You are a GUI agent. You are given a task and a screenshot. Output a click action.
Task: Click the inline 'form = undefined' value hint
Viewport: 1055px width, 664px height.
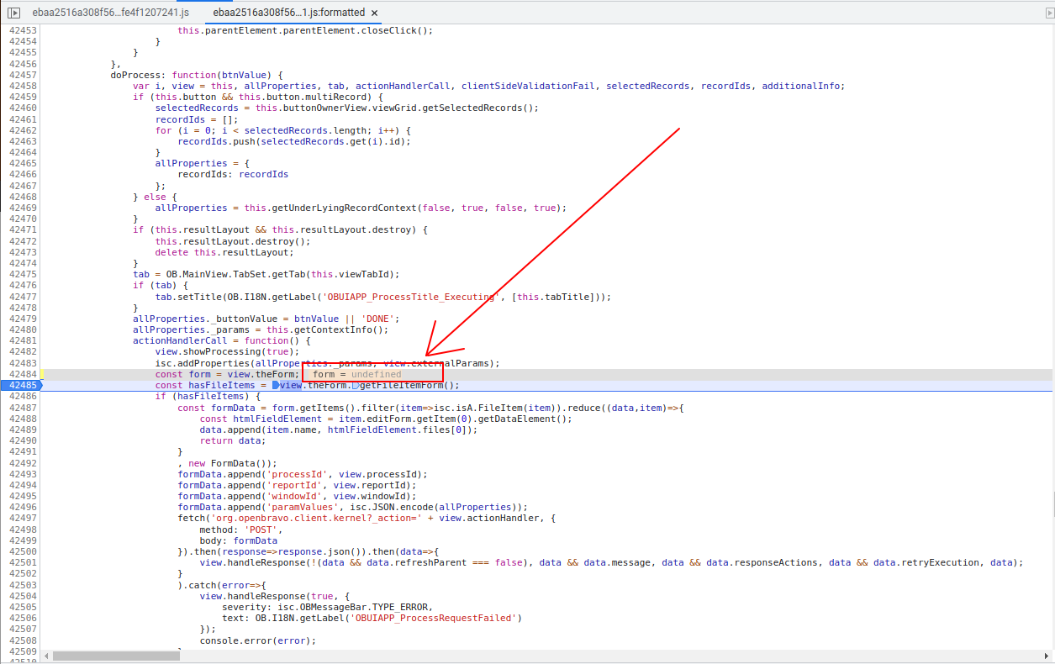coord(356,374)
